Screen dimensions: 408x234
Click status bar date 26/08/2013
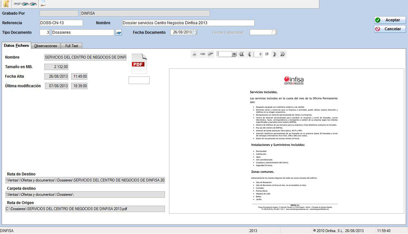click(354, 231)
